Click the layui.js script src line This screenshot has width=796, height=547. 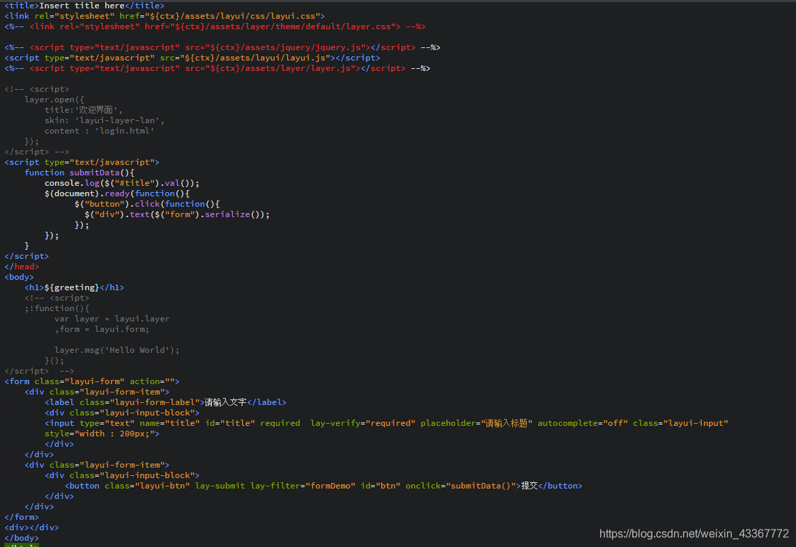[192, 58]
